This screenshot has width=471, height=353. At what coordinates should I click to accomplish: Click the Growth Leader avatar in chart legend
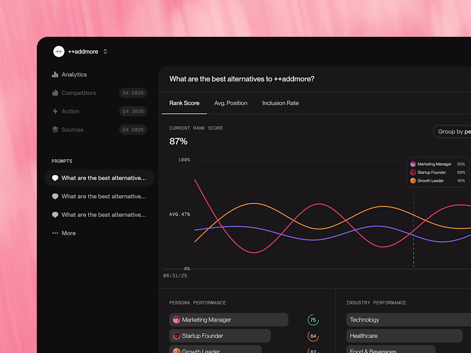(413, 181)
